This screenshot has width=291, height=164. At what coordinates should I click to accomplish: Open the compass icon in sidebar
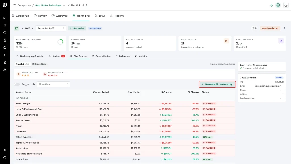pyautogui.click(x=5, y=33)
